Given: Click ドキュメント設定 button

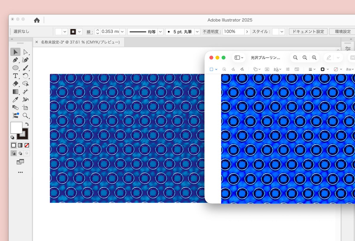Looking at the screenshot, I should (x=308, y=32).
